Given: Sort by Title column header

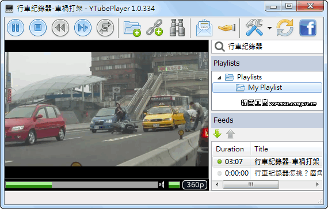Looking at the screenshot, I should (287, 149).
